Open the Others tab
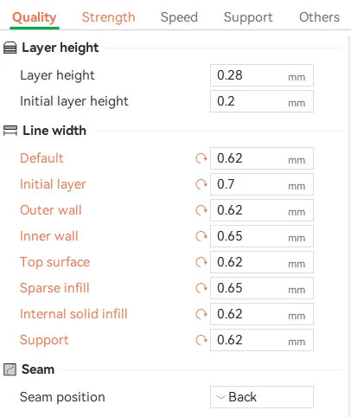Image resolution: width=351 pixels, height=417 pixels. 319,17
